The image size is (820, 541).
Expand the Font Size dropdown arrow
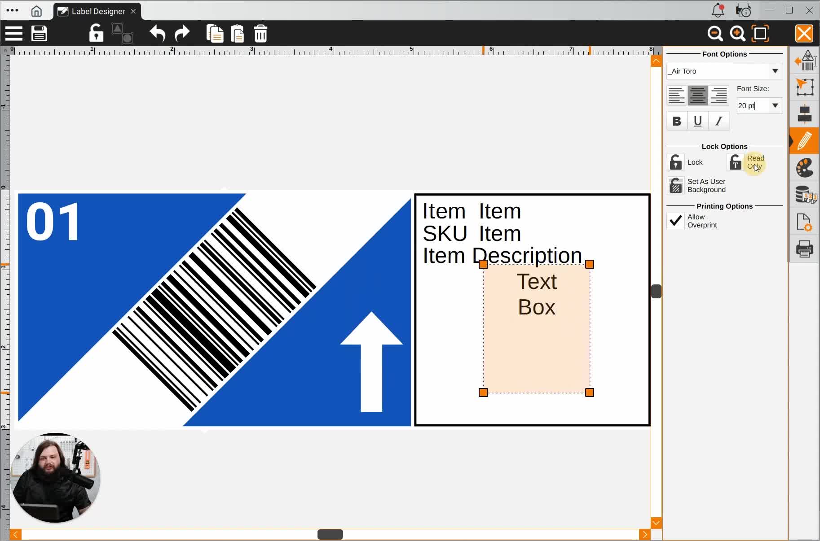click(775, 106)
